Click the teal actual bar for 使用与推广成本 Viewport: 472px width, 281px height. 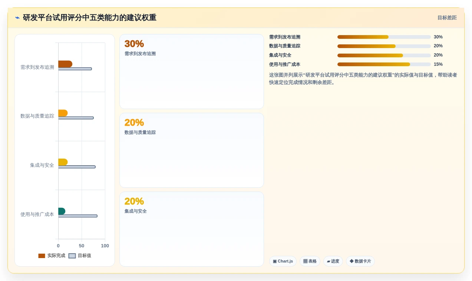pyautogui.click(x=62, y=211)
